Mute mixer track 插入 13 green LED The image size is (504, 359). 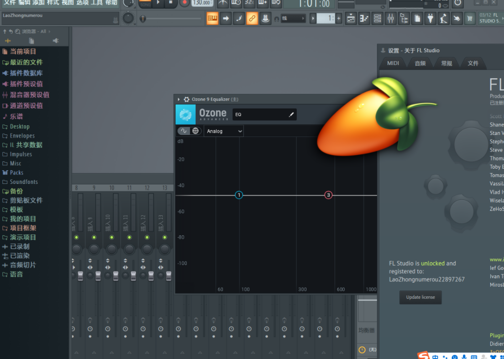165,237
